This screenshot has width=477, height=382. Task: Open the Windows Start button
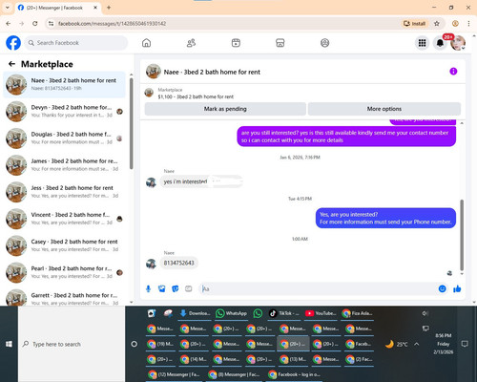pos(9,344)
